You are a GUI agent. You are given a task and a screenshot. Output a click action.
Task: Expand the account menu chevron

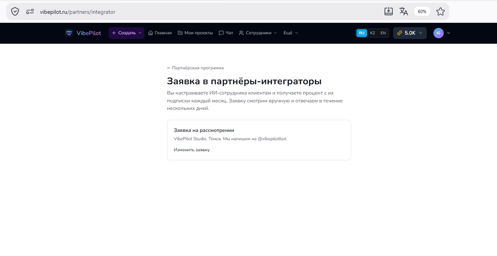click(448, 33)
